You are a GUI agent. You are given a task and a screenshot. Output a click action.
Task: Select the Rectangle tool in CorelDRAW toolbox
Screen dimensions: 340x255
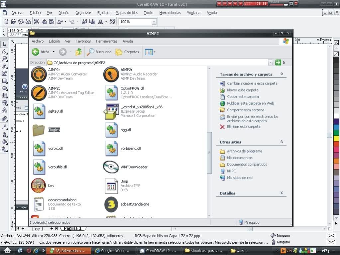[x=4, y=81]
